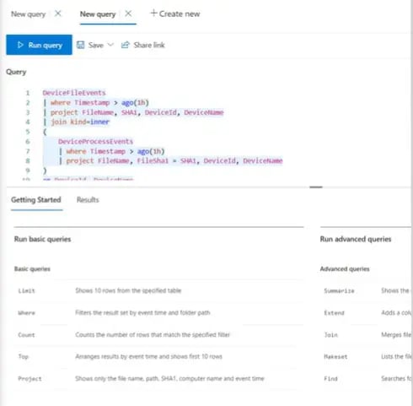Viewport: 413px width, 406px height.
Task: Switch to the first New query tab
Action: (x=28, y=14)
